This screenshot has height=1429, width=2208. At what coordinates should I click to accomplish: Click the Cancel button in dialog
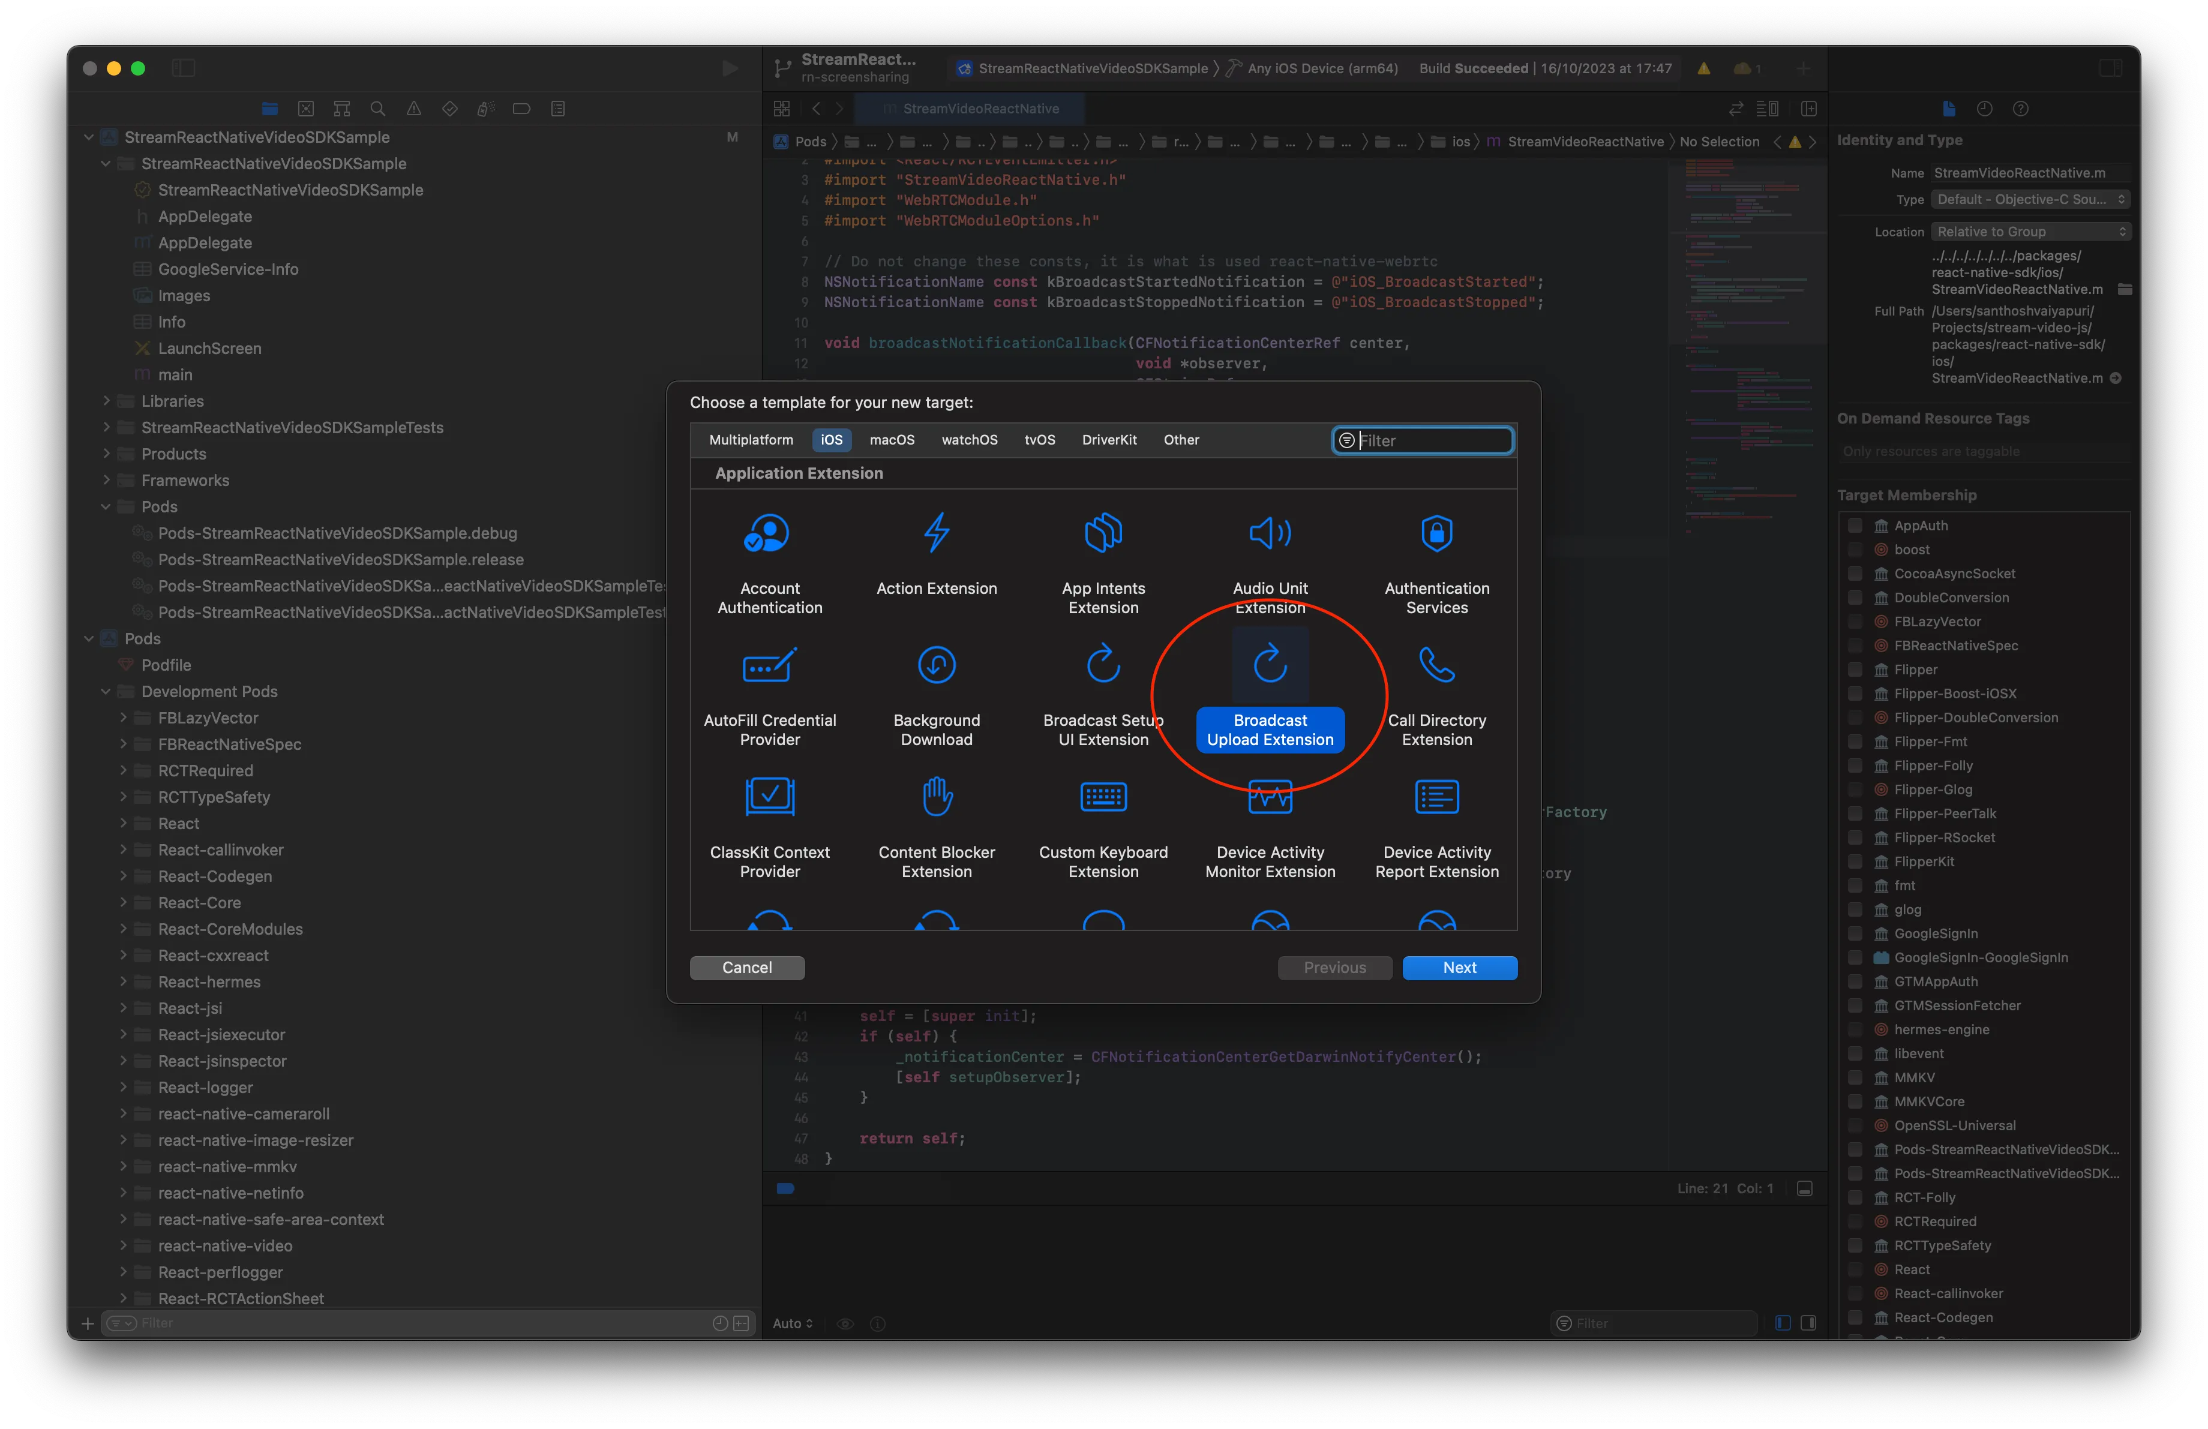click(x=747, y=967)
